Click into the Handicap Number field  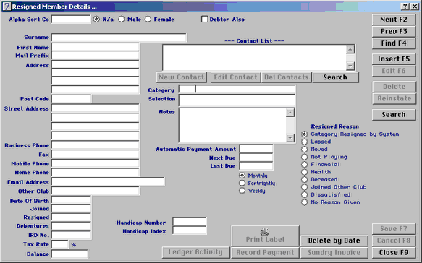pyautogui.click(x=190, y=222)
